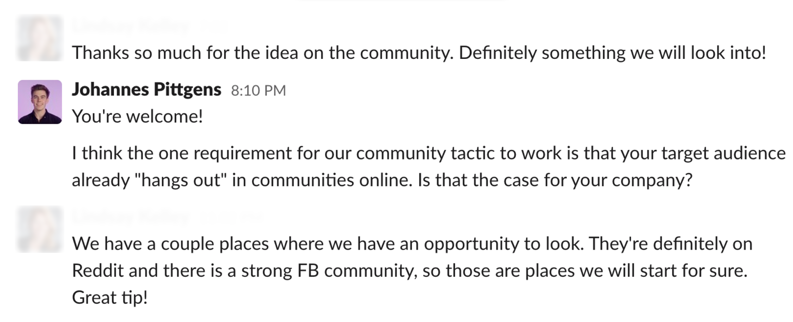Viewport: 793px width, 322px height.
Task: Click the Johannes Pittgens sender name
Action: (147, 90)
